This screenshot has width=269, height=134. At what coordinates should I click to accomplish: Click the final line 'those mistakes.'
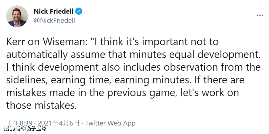42,105
